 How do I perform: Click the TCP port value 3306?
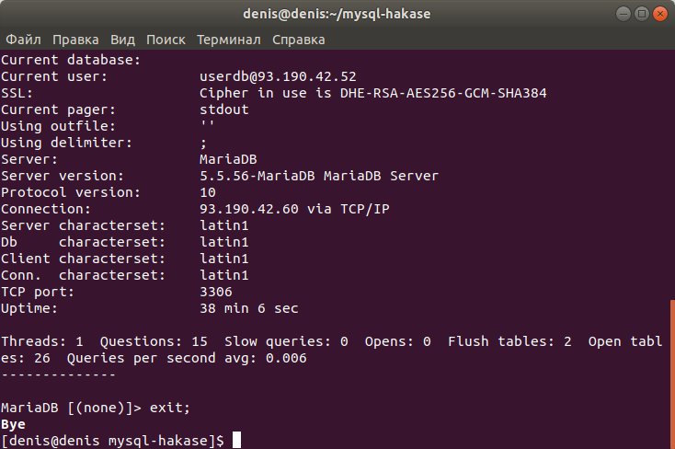(x=216, y=292)
